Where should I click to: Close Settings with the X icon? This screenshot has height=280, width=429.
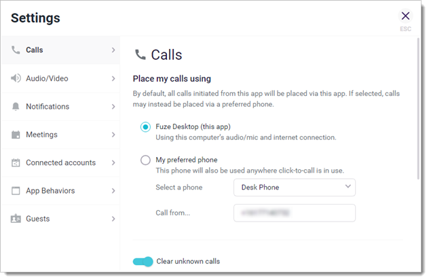tap(405, 16)
